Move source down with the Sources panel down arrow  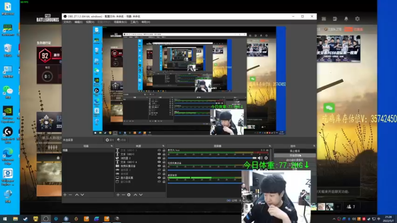pos(141,195)
